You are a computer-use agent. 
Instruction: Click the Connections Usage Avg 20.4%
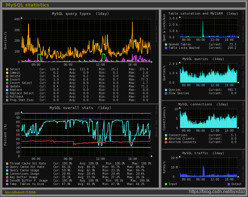click(91, 174)
